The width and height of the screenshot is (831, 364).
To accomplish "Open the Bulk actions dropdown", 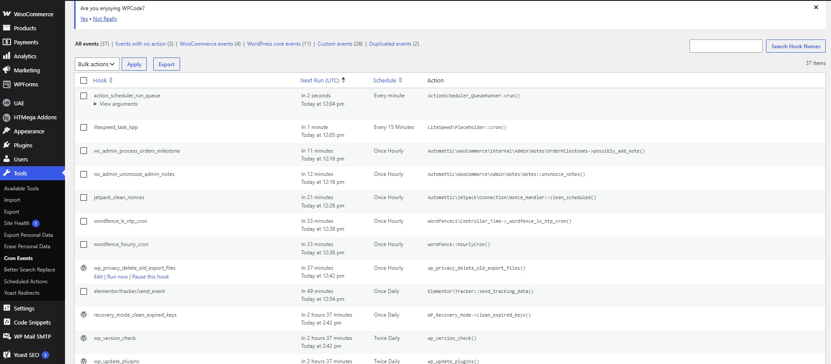I will click(x=97, y=64).
